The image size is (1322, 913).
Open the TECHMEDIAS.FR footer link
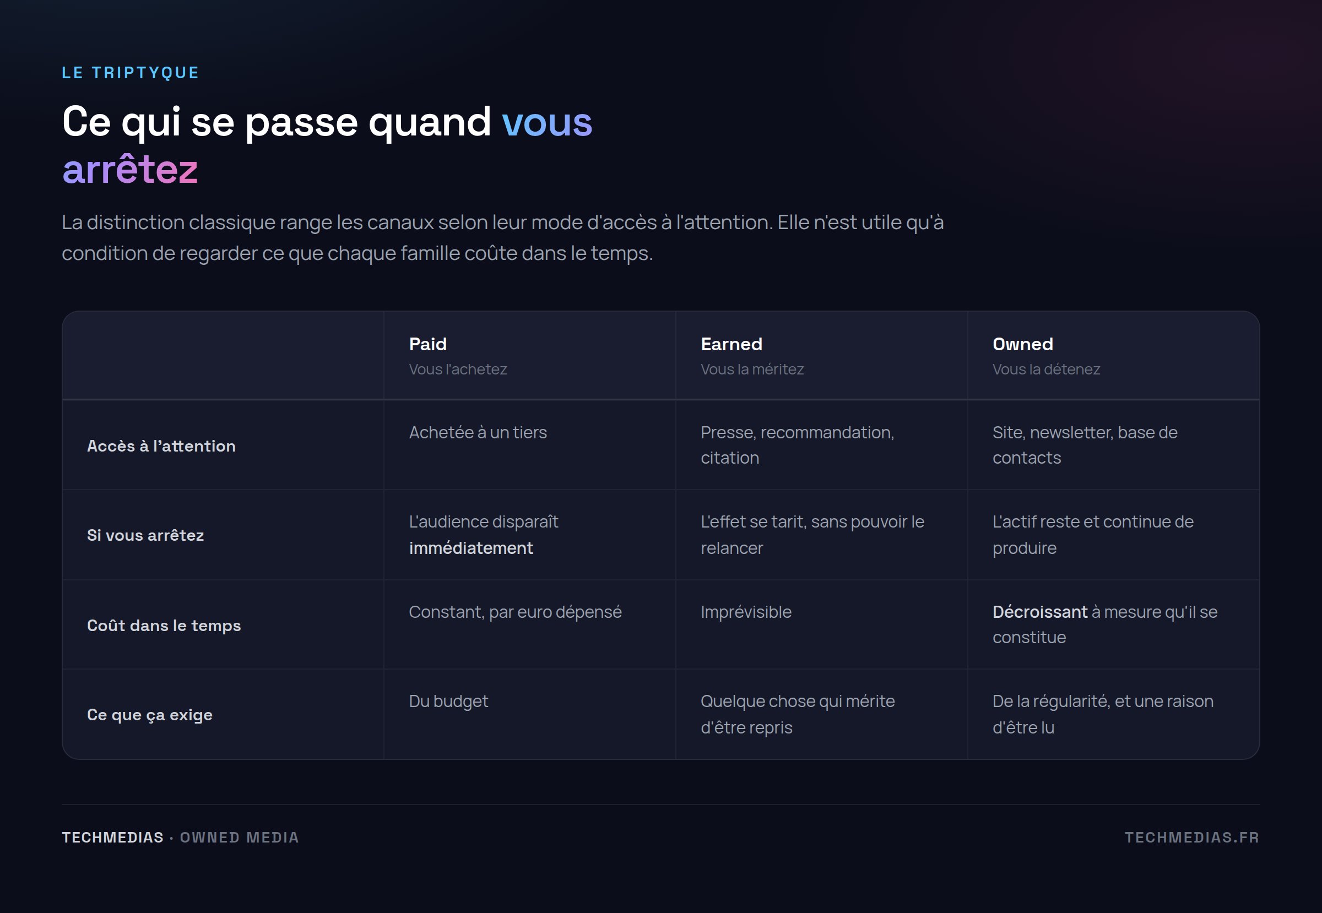coord(1192,838)
